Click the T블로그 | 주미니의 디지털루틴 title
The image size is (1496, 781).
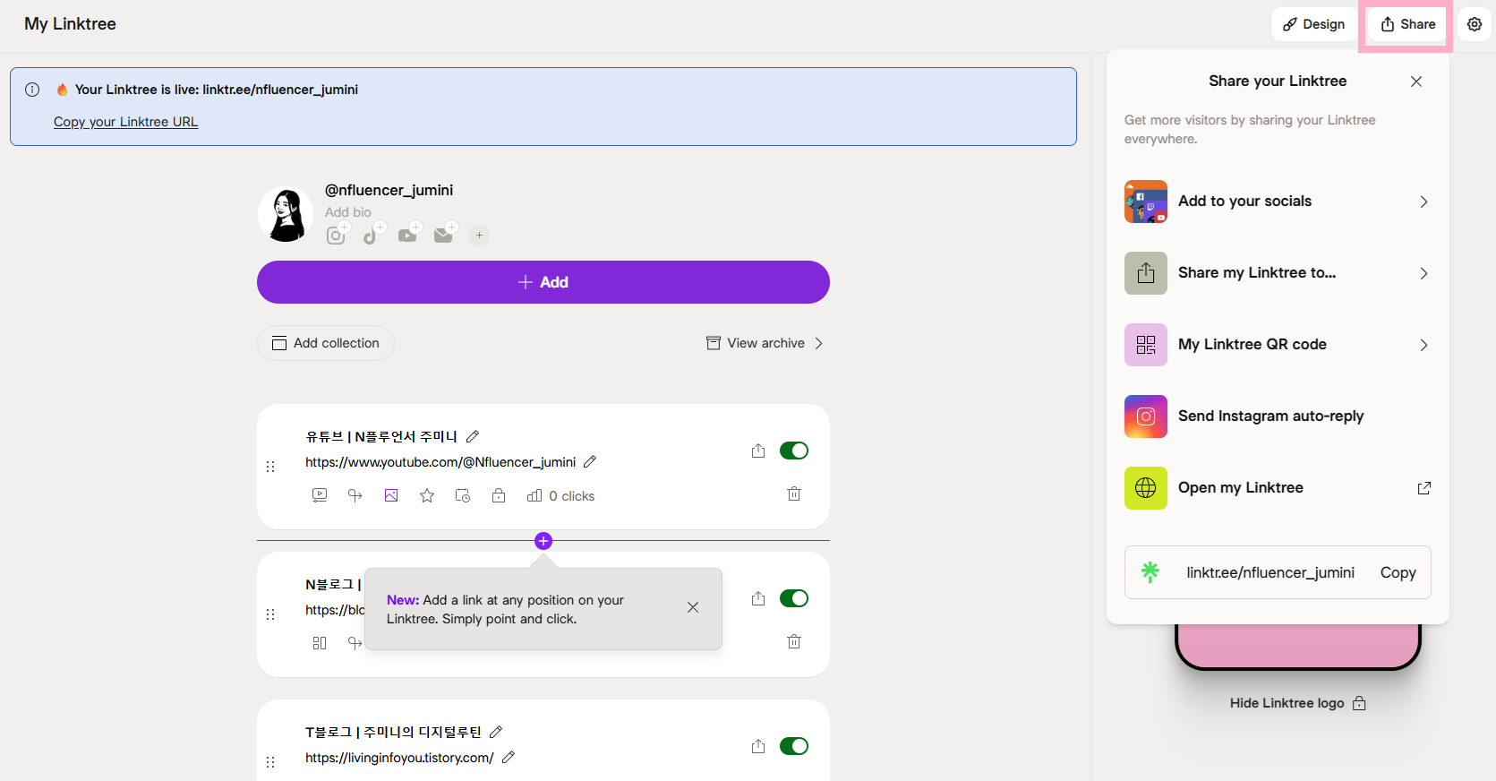pos(393,732)
